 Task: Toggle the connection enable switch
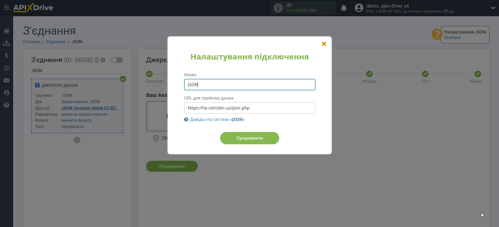click(117, 60)
